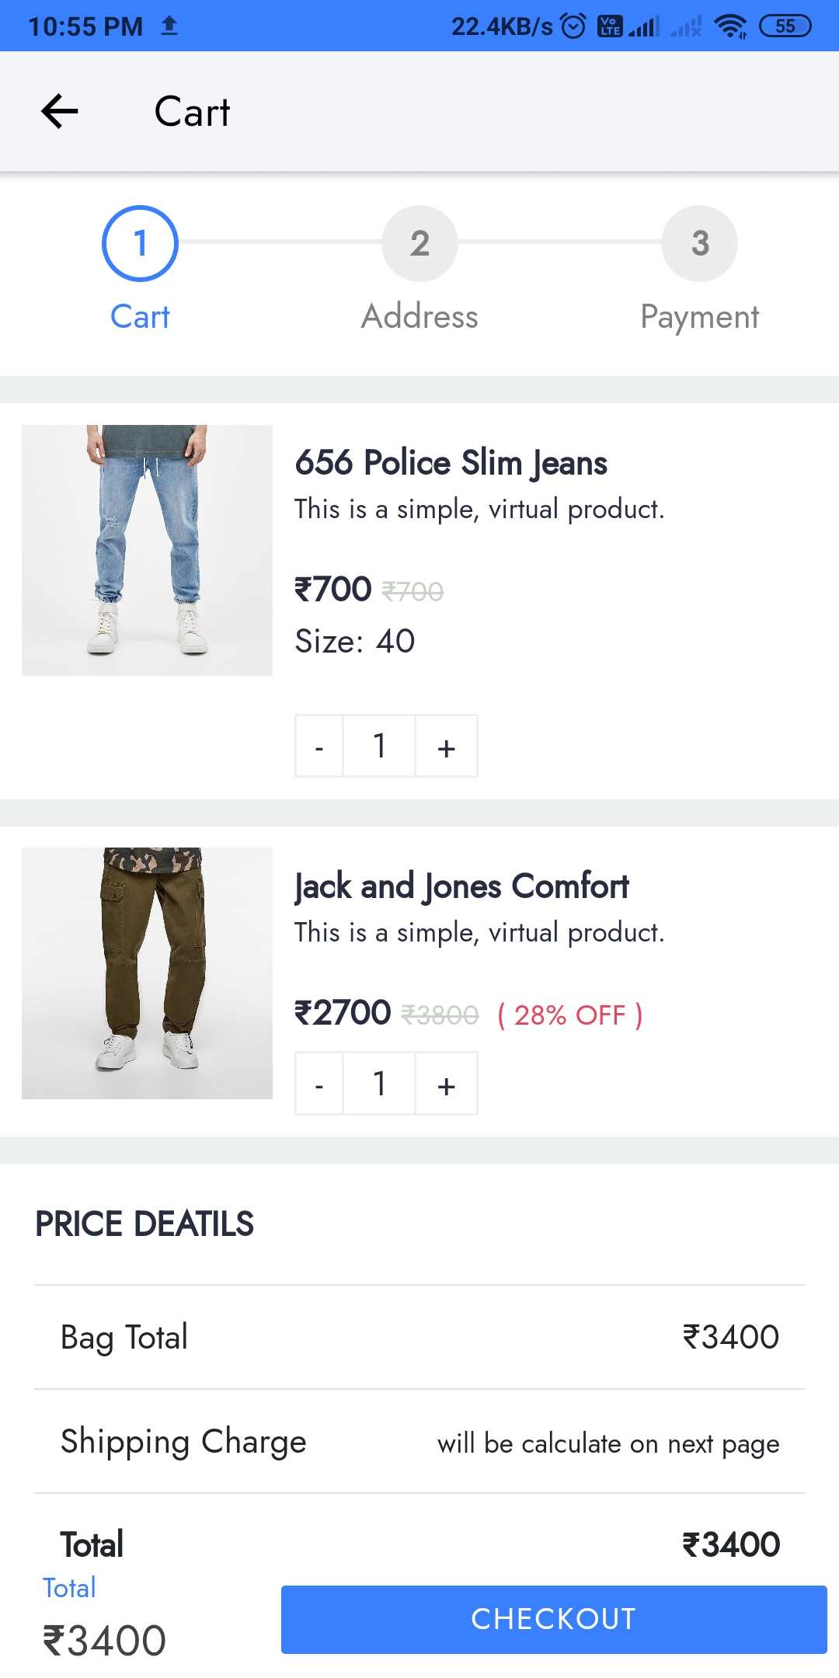Image resolution: width=839 pixels, height=1678 pixels.
Task: Decrease quantity of Jack and Jones Comfort
Action: (319, 1084)
